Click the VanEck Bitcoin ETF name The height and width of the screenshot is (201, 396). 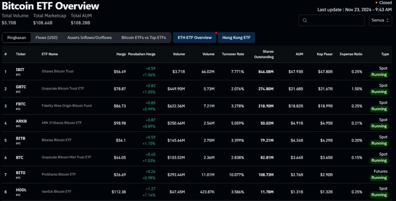click(56, 191)
